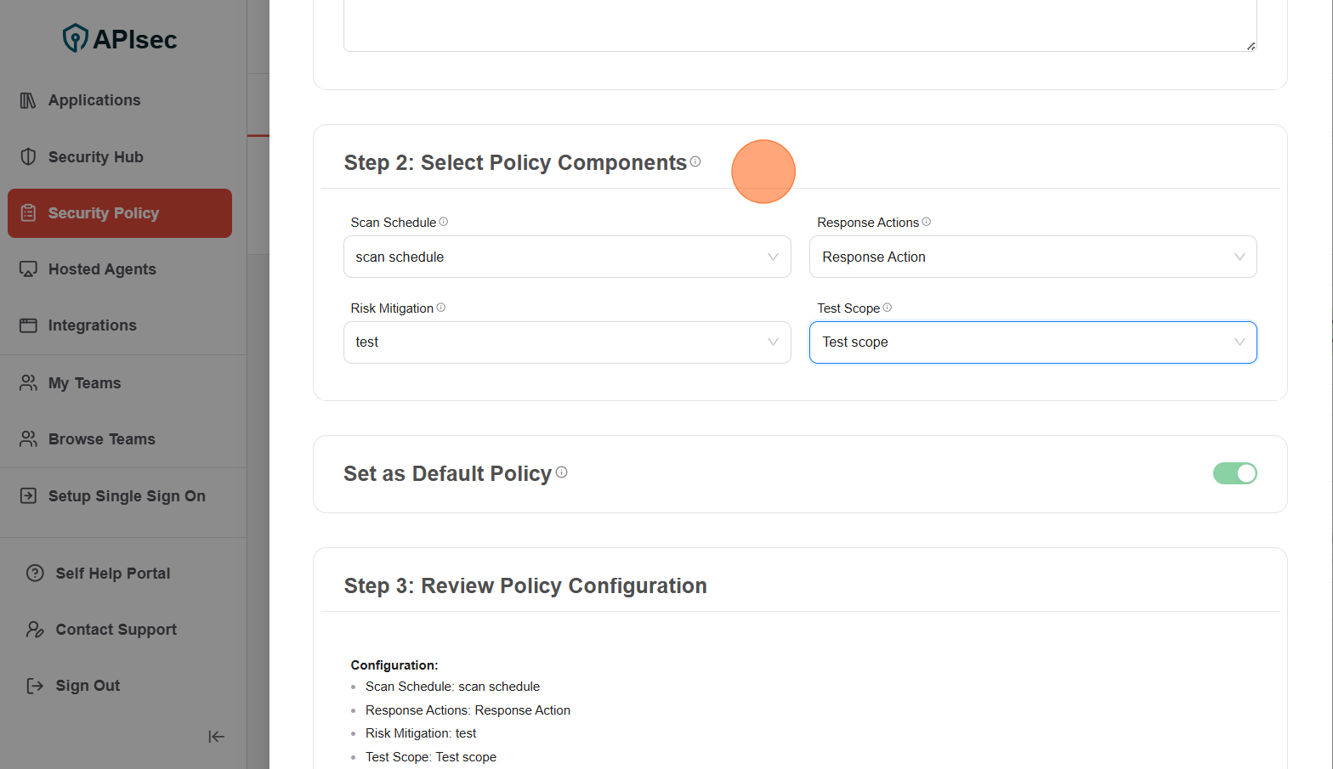Toggle off Set as Default Policy switch

pyautogui.click(x=1234, y=473)
